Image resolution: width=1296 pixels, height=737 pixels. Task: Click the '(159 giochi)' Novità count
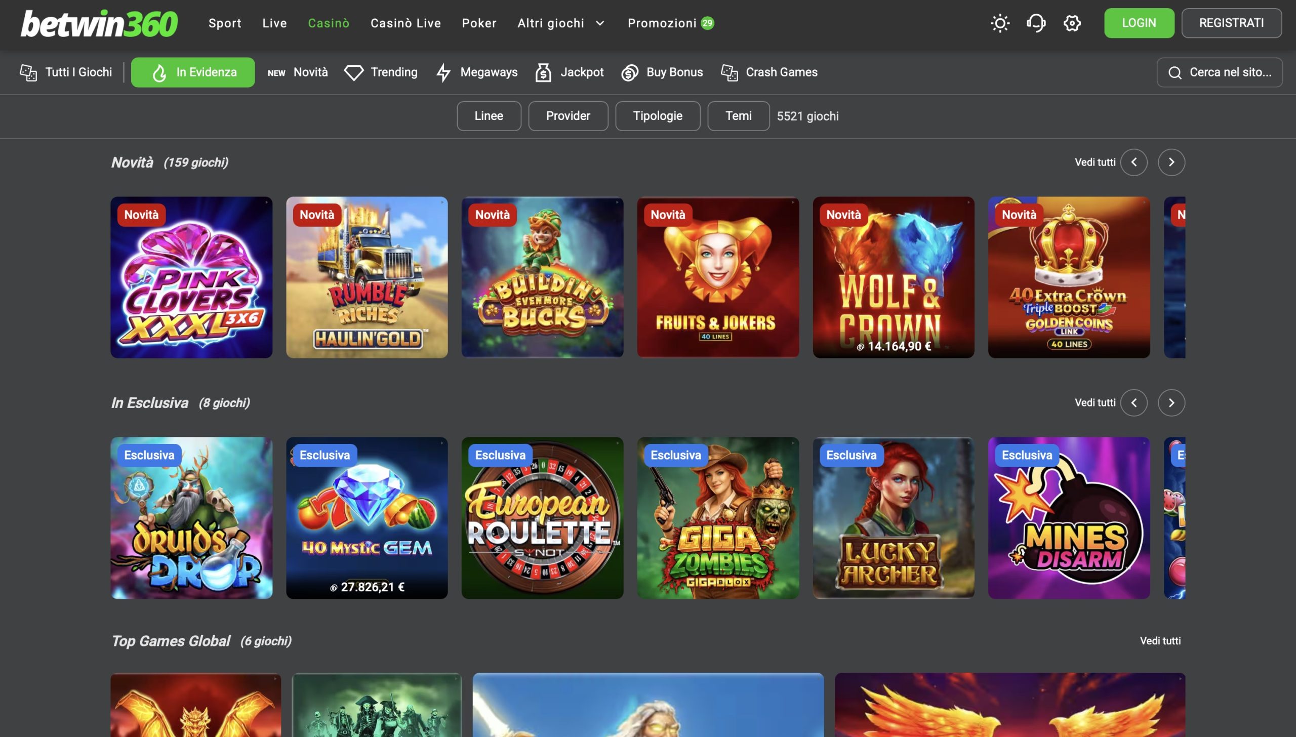(x=196, y=162)
